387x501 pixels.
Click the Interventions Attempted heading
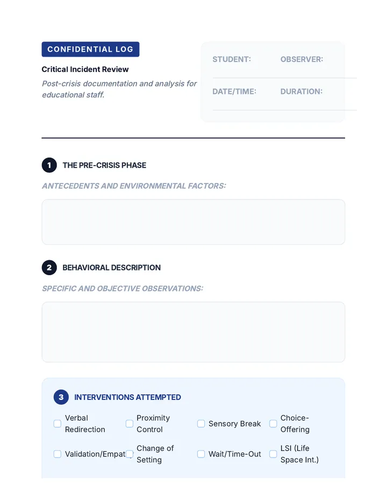127,397
